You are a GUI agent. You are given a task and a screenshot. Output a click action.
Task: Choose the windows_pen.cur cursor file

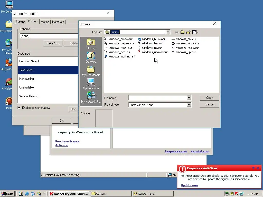click(117, 52)
